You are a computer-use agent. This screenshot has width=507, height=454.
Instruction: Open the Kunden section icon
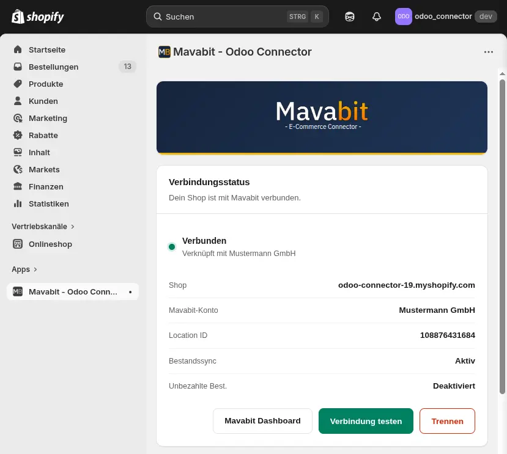[17, 101]
